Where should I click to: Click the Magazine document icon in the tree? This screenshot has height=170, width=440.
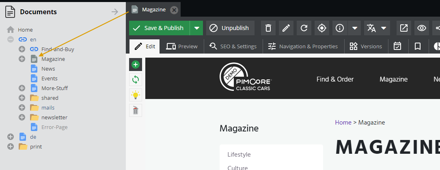tap(34, 59)
